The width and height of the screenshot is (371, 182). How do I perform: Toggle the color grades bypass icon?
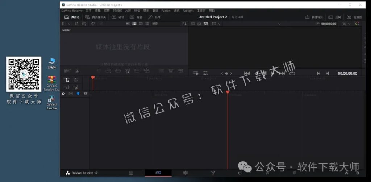[x=357, y=24]
